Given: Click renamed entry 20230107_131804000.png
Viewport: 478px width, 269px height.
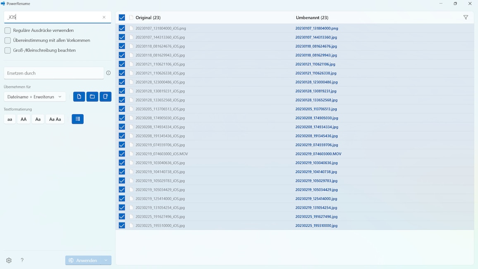Looking at the screenshot, I should [x=317, y=29].
